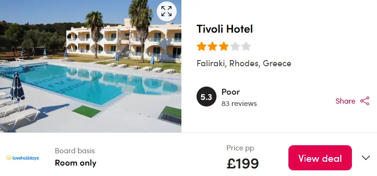
Task: Click the fifth grey rating star
Action: click(x=246, y=46)
